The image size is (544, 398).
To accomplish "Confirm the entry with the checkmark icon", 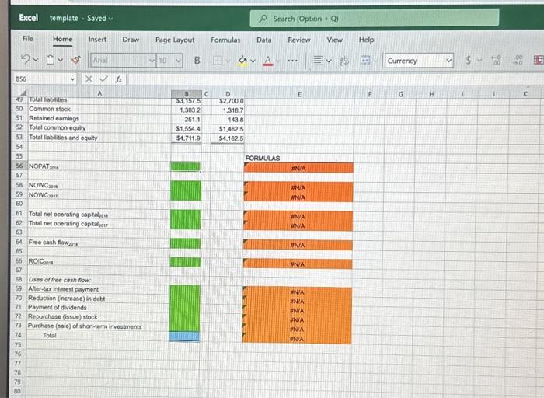I will click(103, 79).
